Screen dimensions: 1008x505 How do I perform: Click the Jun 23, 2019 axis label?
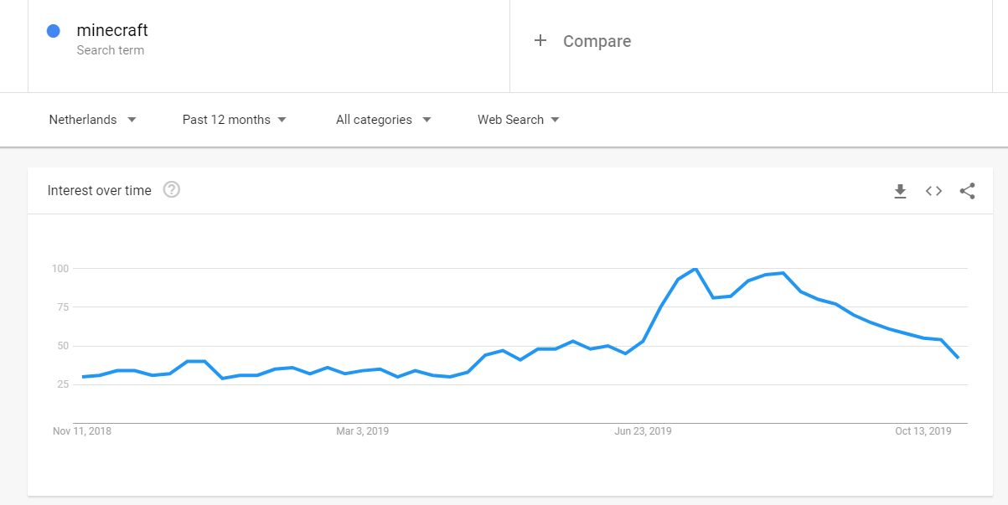[x=643, y=431]
